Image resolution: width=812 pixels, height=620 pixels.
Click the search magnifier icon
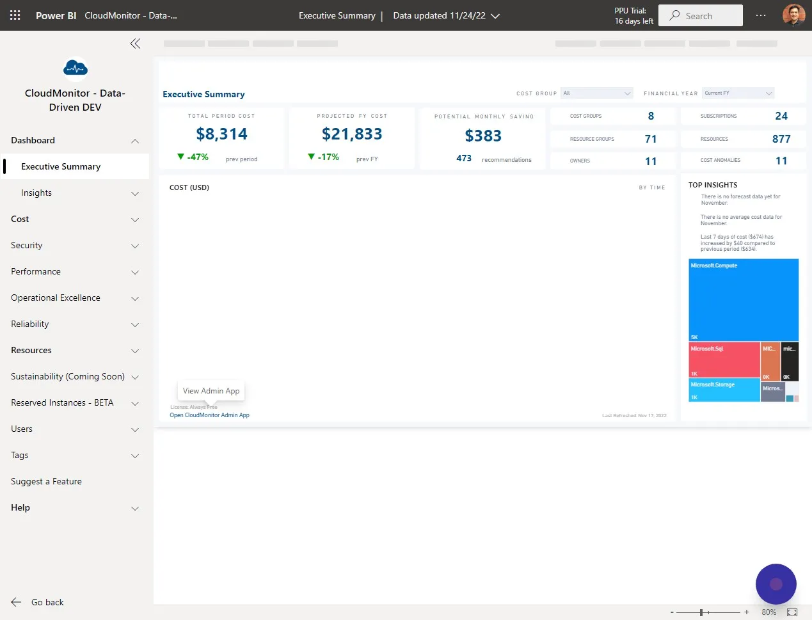(674, 15)
